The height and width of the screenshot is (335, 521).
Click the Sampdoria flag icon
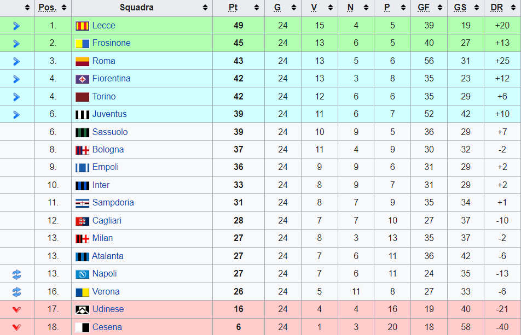[82, 203]
